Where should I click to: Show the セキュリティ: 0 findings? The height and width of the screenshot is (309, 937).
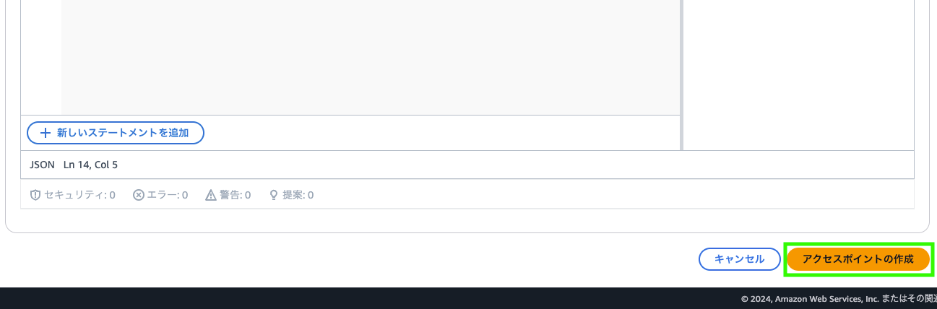point(72,195)
